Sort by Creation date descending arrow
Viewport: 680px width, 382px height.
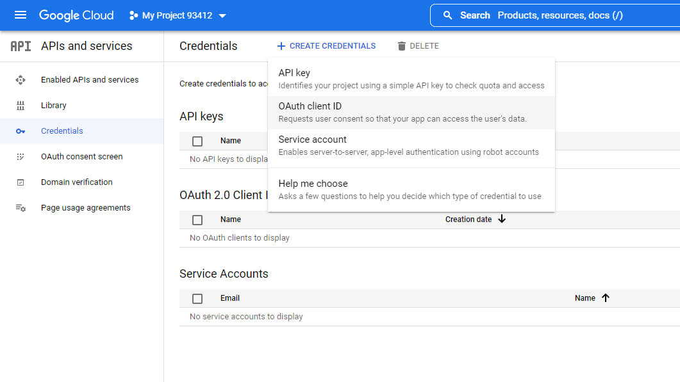tap(502, 219)
